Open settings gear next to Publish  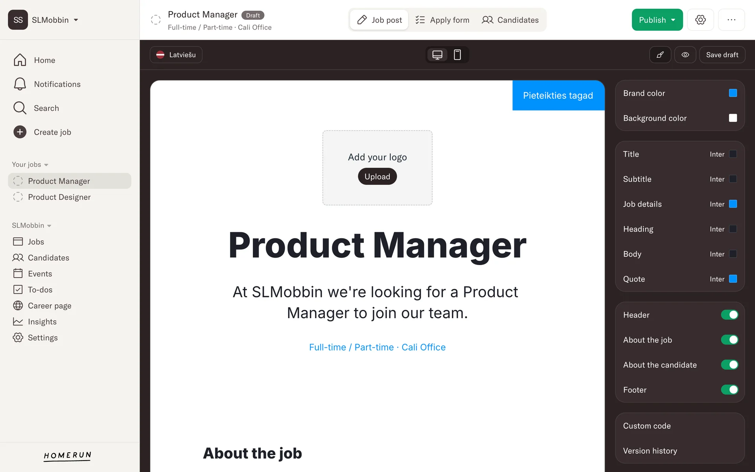(700, 20)
